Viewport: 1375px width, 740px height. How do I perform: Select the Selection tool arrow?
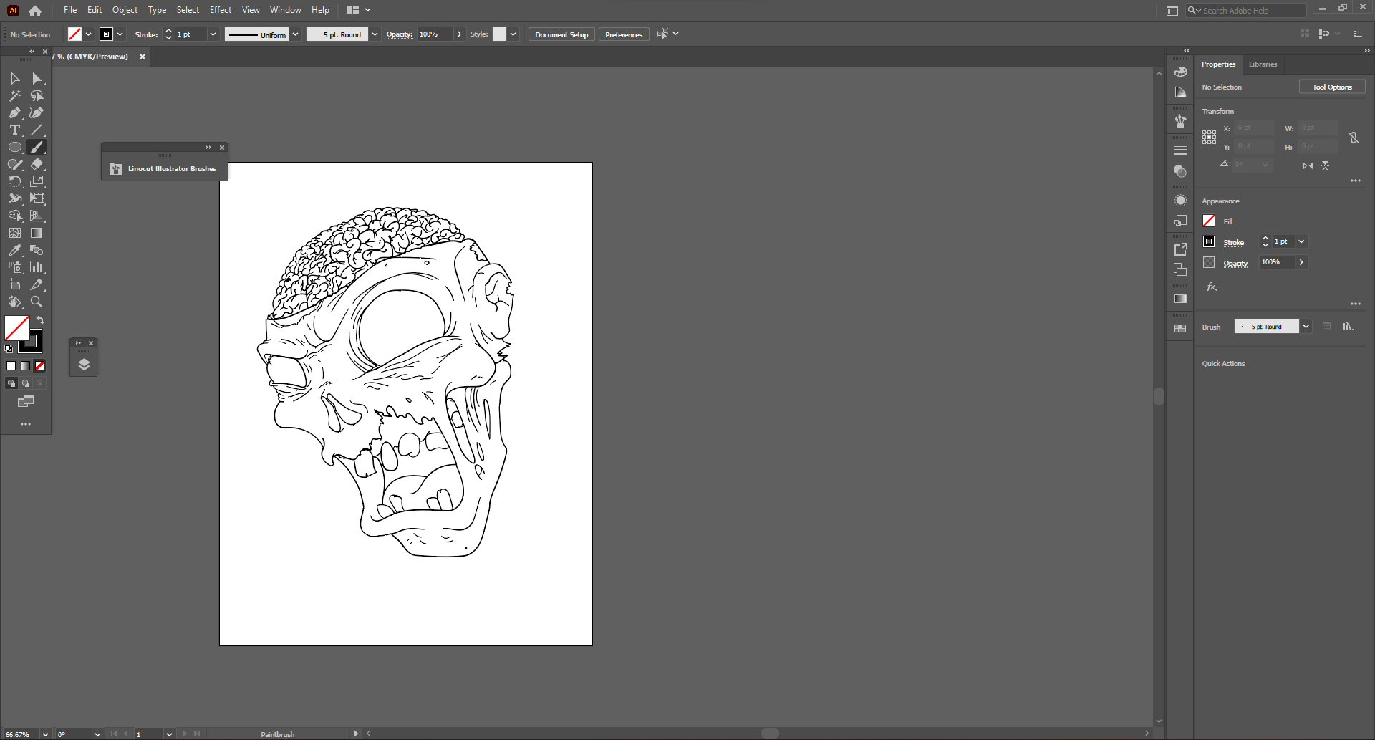point(15,78)
